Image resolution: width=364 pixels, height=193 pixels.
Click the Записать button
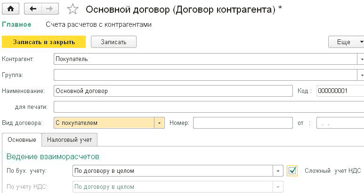click(x=113, y=42)
